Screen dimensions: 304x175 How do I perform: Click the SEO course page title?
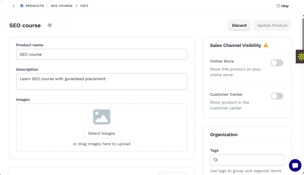tap(25, 26)
